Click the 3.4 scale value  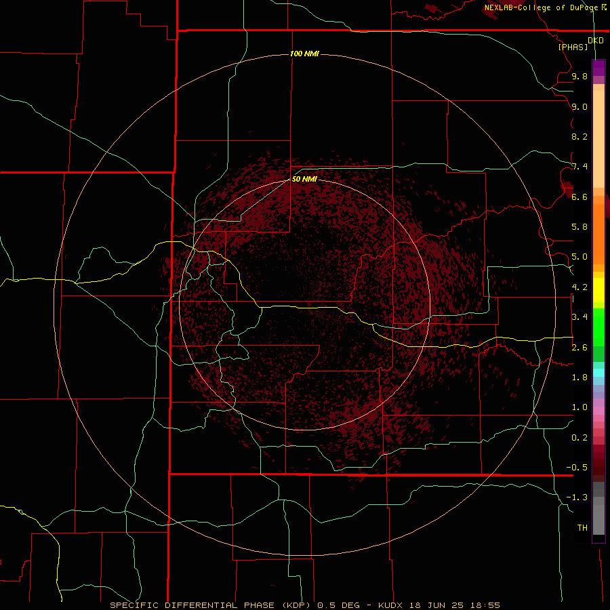pyautogui.click(x=579, y=317)
